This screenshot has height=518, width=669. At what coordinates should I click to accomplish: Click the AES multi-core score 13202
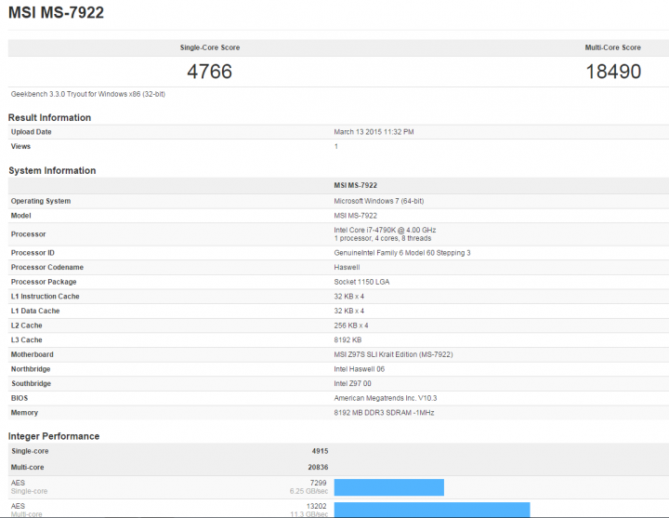point(316,506)
